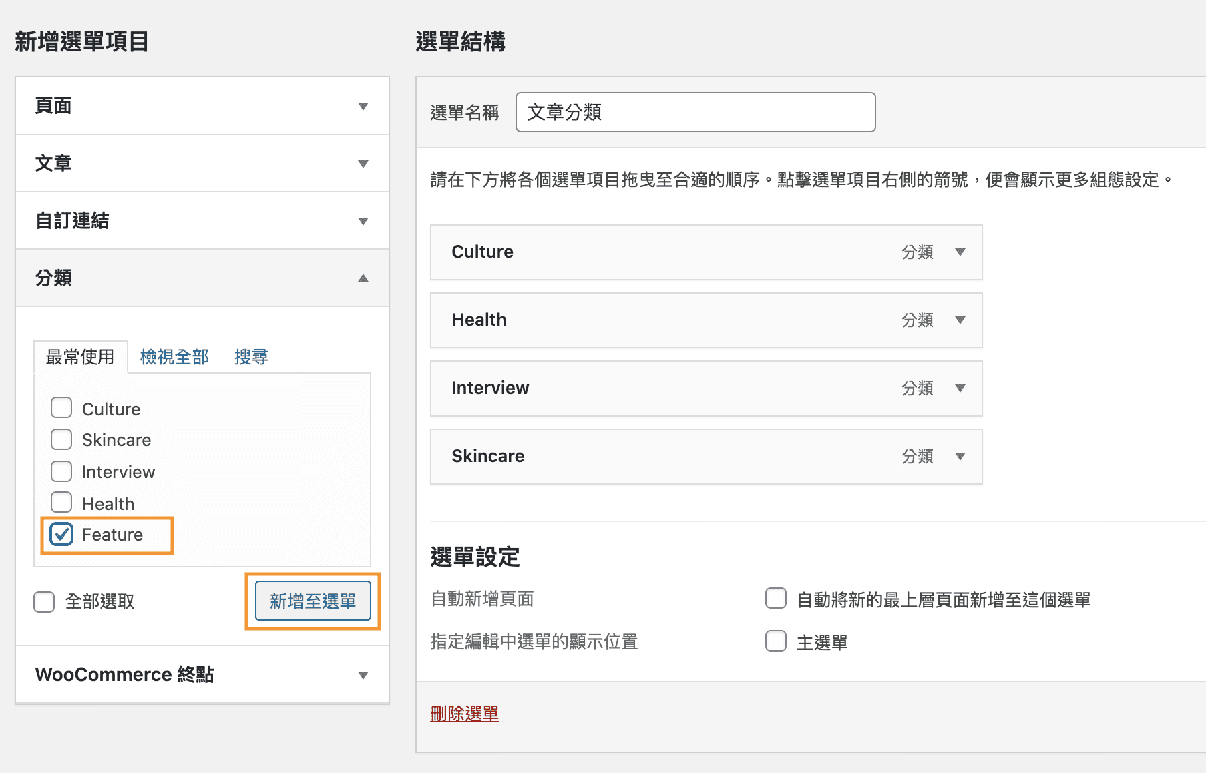
Task: Enable auto-add top-level pages checkbox
Action: pyautogui.click(x=775, y=599)
